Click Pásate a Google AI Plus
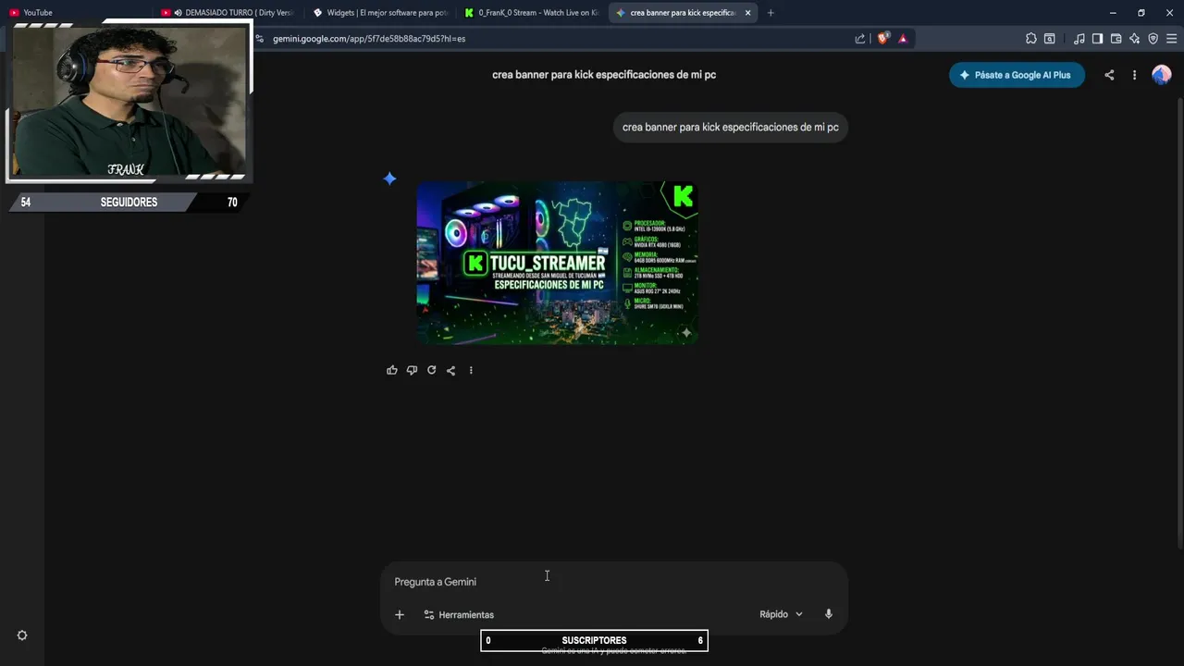The width and height of the screenshot is (1184, 666). (x=1017, y=75)
